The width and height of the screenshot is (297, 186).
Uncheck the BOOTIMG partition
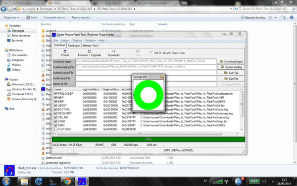coord(56,109)
